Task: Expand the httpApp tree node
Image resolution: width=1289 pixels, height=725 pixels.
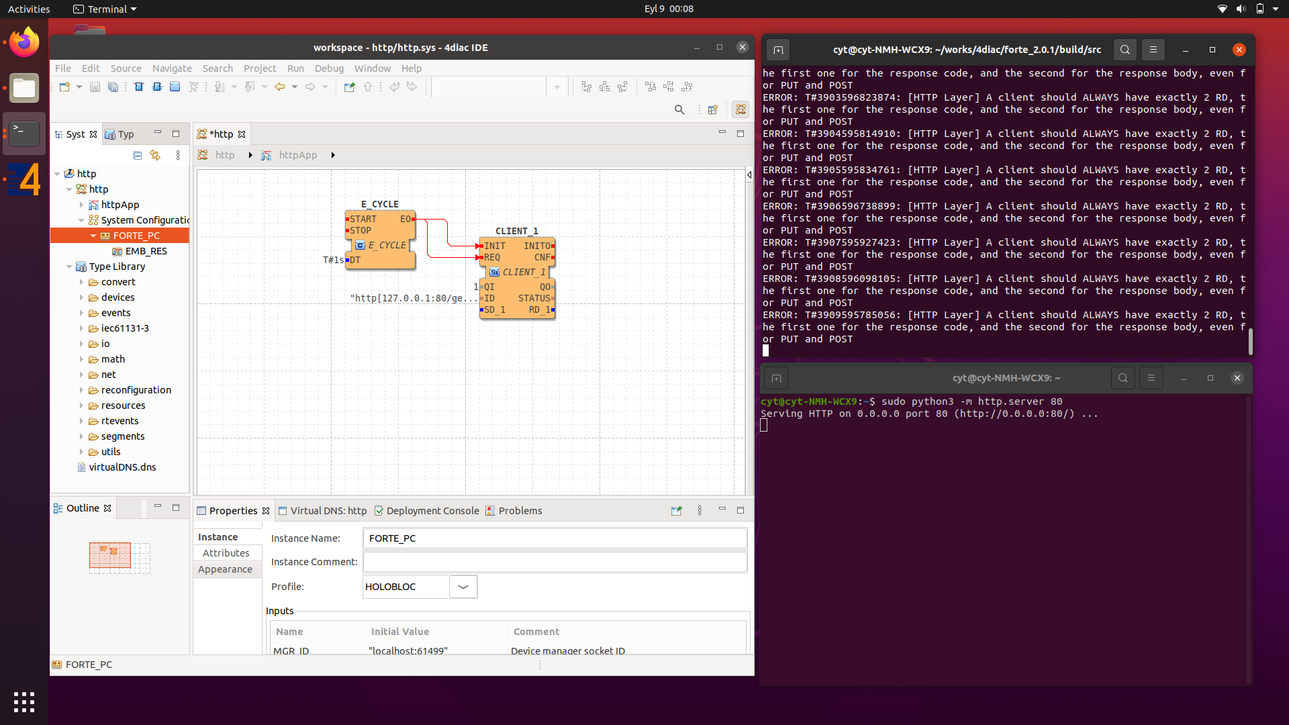Action: coord(81,205)
